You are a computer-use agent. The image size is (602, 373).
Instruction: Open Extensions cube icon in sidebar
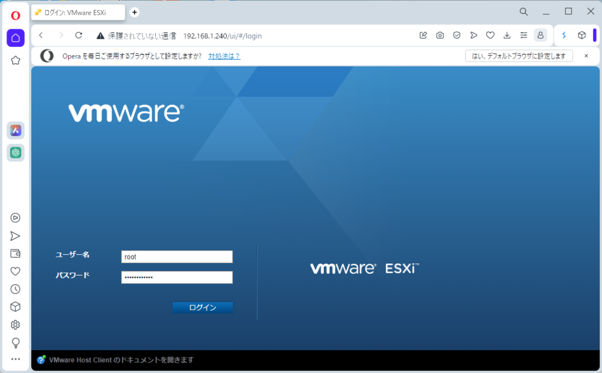(15, 307)
